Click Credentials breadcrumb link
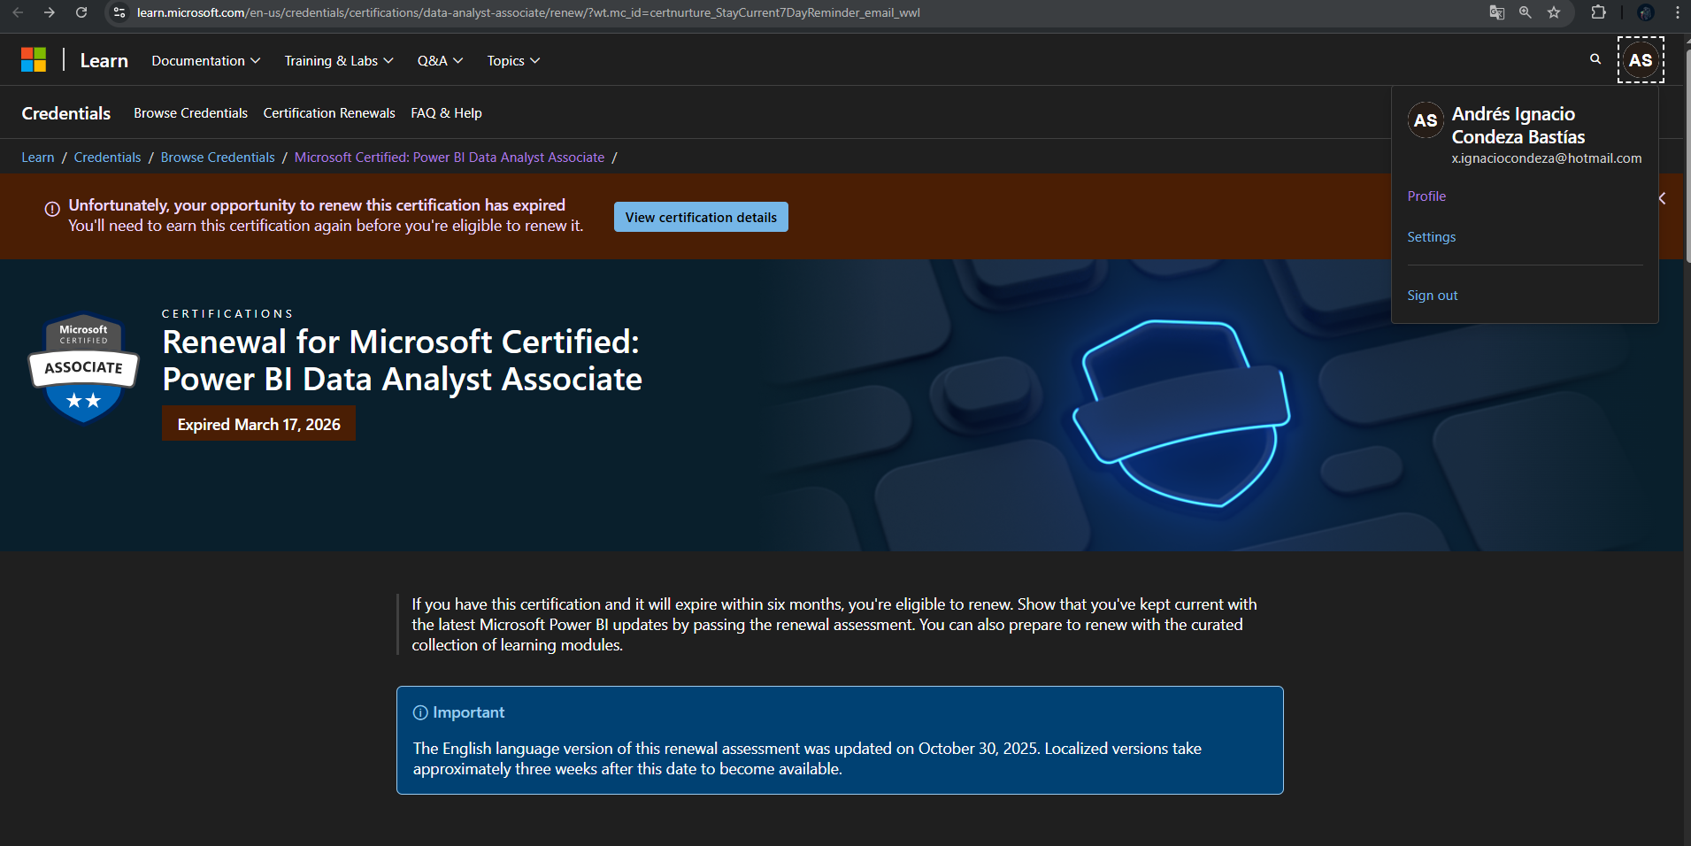Viewport: 1691px width, 846px height. click(x=107, y=158)
